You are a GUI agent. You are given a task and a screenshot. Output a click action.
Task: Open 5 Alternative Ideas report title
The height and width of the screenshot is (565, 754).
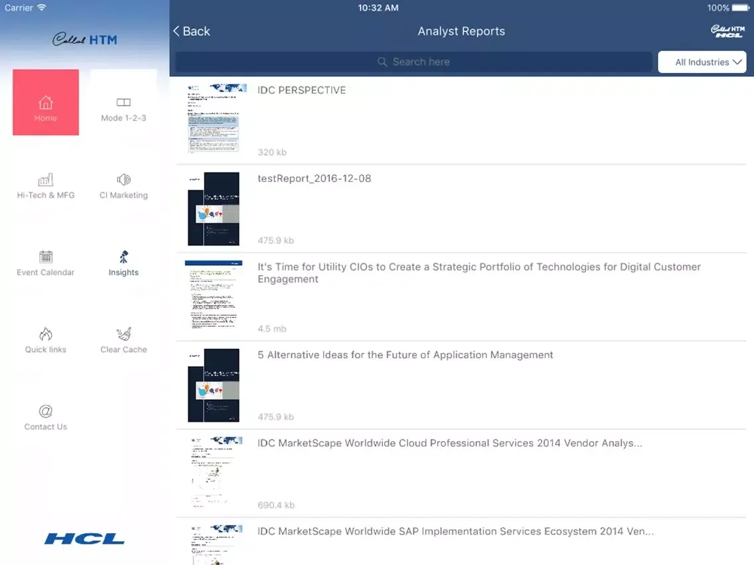405,355
